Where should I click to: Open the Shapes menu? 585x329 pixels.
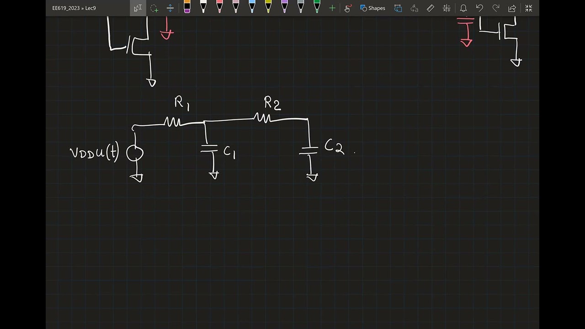(x=372, y=8)
